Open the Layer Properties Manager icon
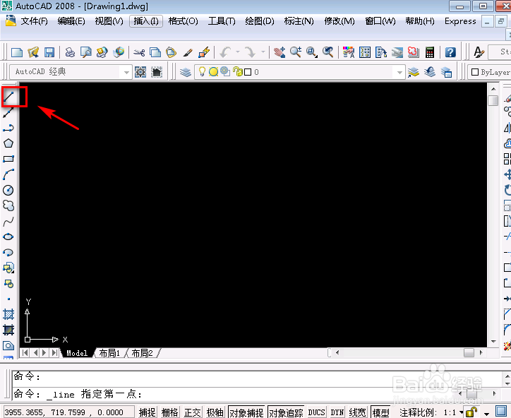This screenshot has height=418, width=511. (x=186, y=72)
